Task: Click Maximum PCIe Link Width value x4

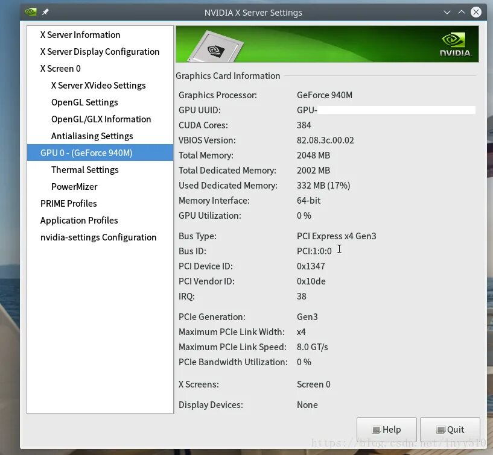Action: tap(301, 331)
